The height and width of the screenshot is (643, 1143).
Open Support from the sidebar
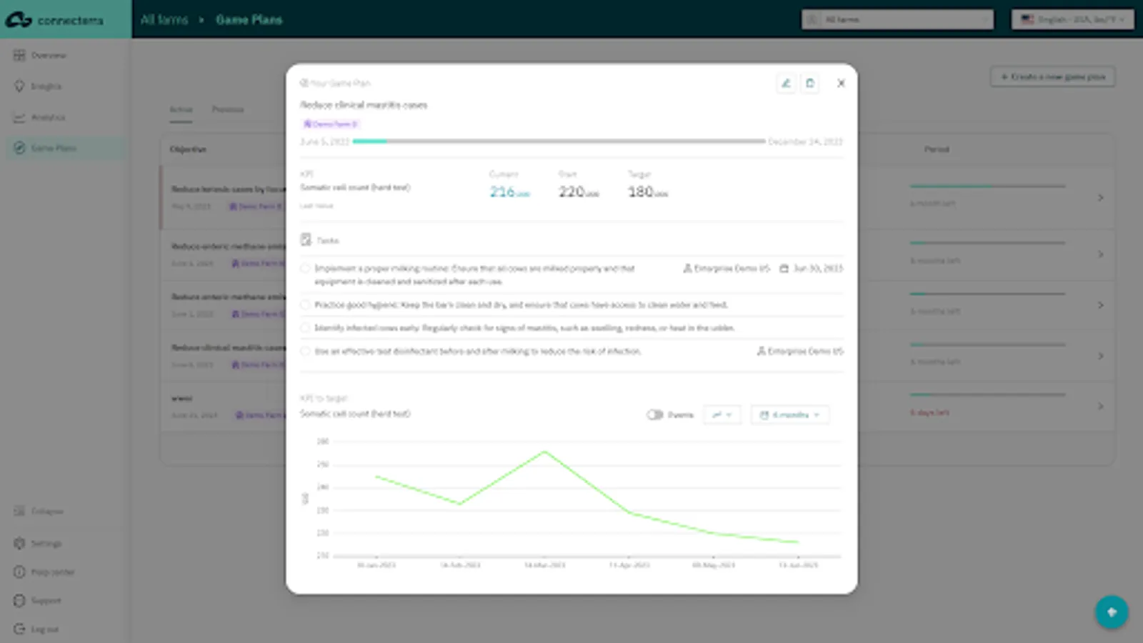point(38,600)
